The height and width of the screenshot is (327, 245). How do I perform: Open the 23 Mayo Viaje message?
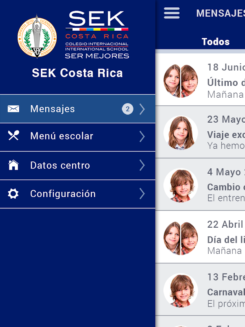tap(225, 132)
